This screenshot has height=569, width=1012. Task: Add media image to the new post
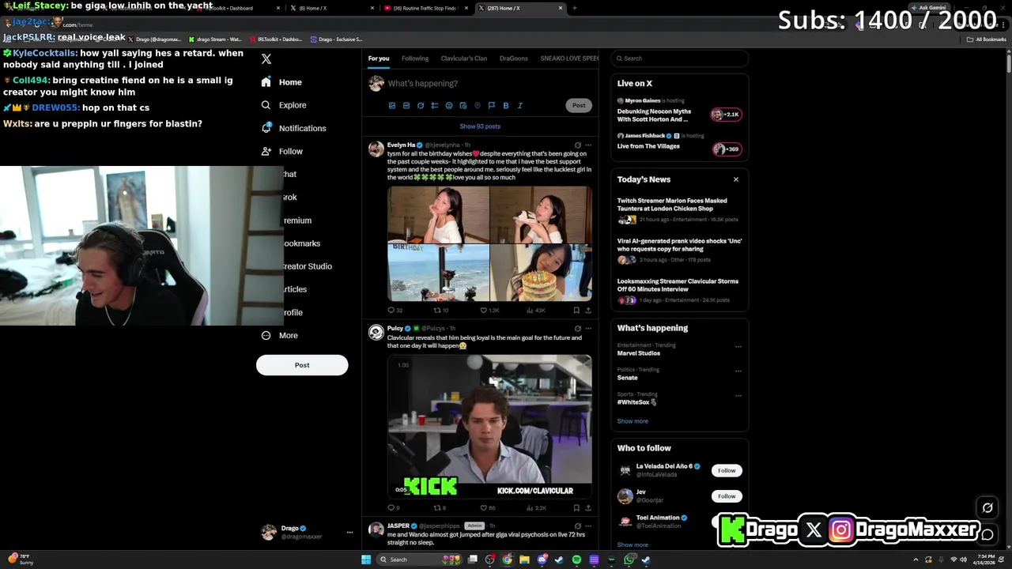[x=392, y=105]
